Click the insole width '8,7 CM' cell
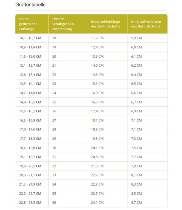Viewport: 182px width, 210px height. (x=136, y=202)
